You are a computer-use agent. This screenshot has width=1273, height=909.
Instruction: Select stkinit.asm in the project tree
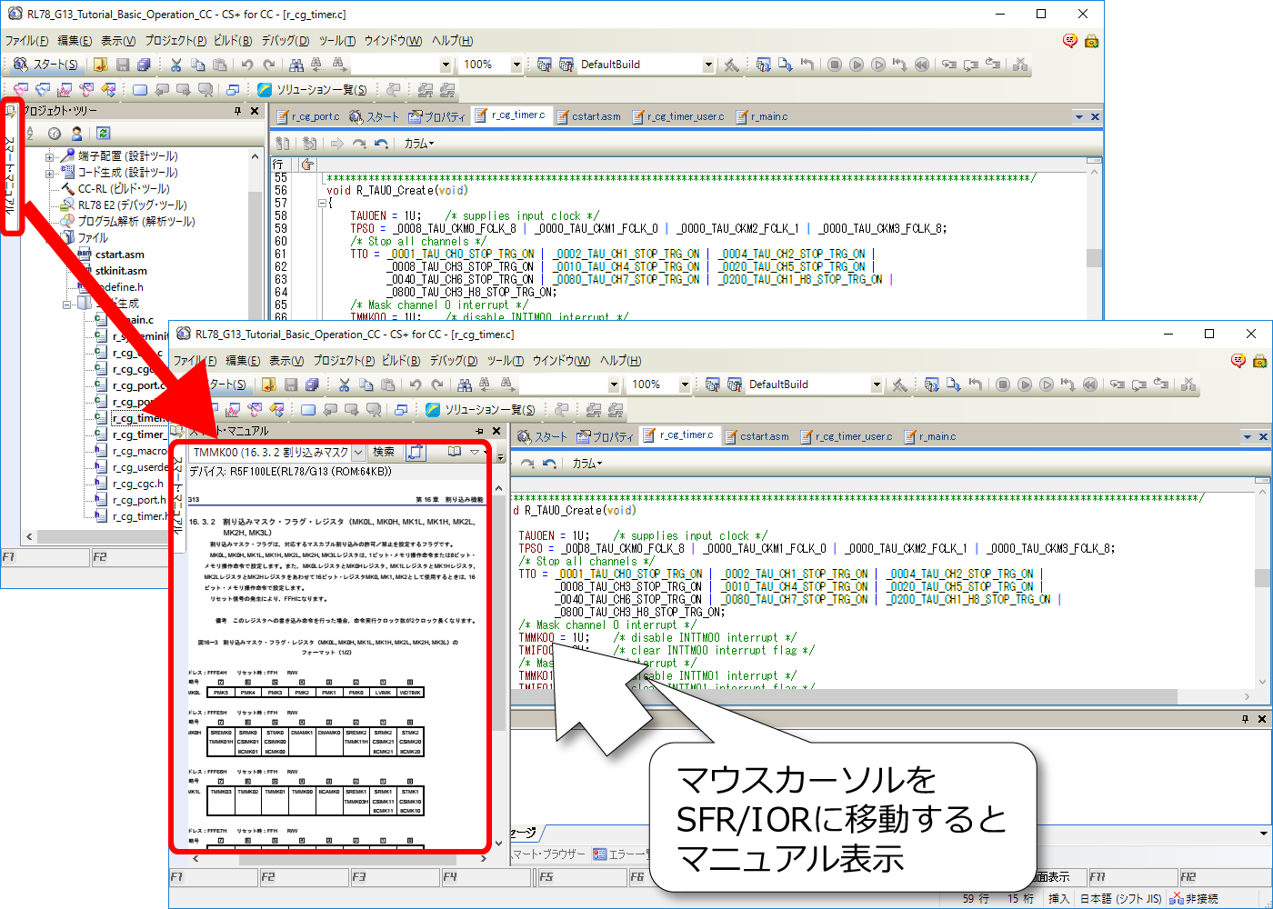click(120, 271)
